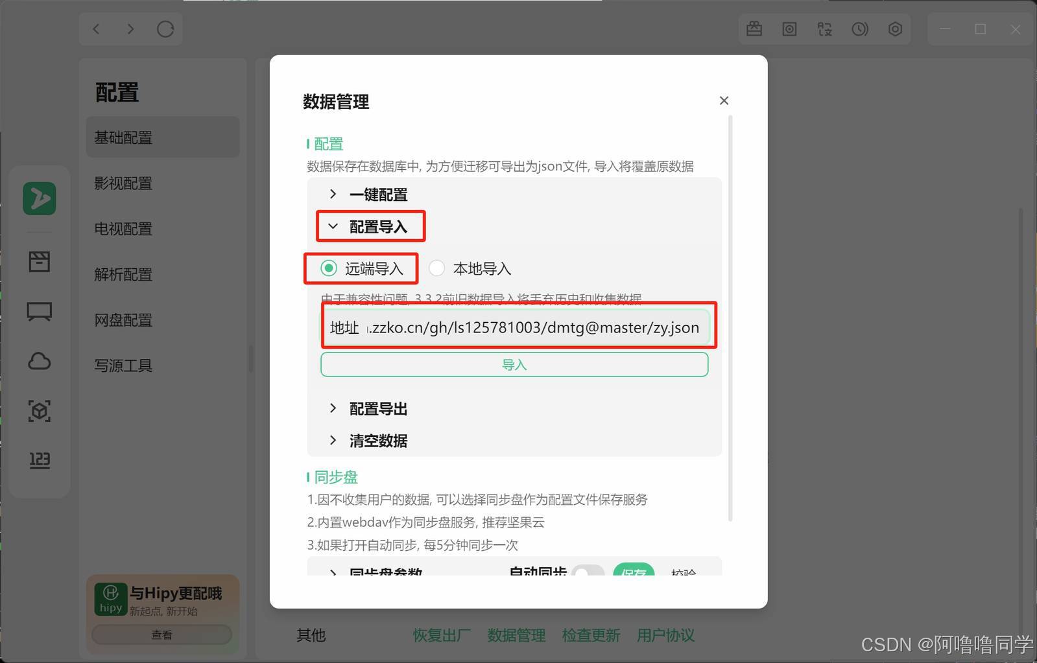Click the scan QR icon in top toolbar
The height and width of the screenshot is (663, 1037).
point(825,29)
